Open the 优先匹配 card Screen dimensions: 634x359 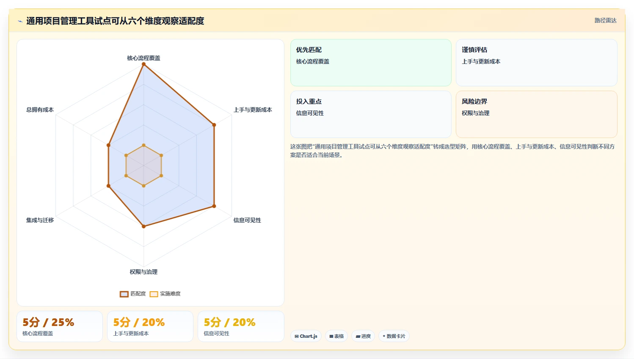click(371, 63)
